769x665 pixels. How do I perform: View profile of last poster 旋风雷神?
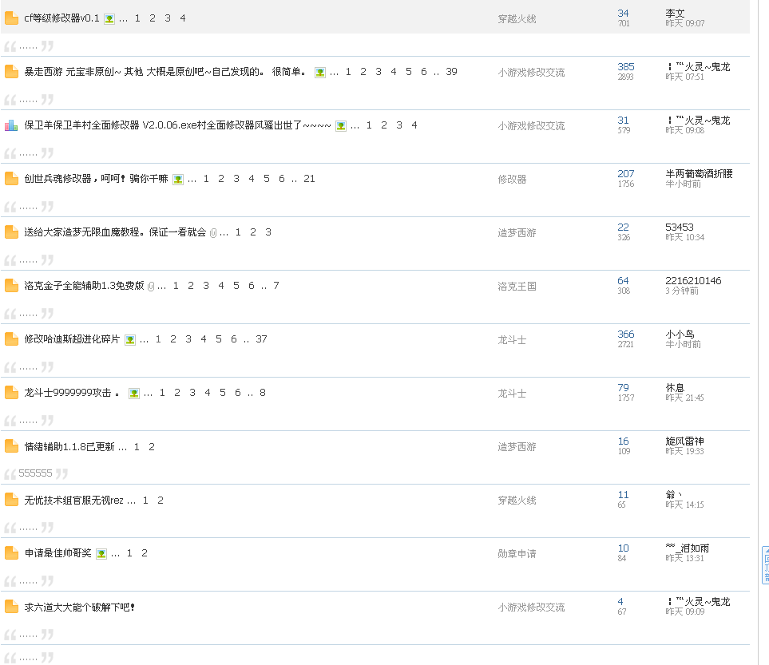tap(684, 441)
